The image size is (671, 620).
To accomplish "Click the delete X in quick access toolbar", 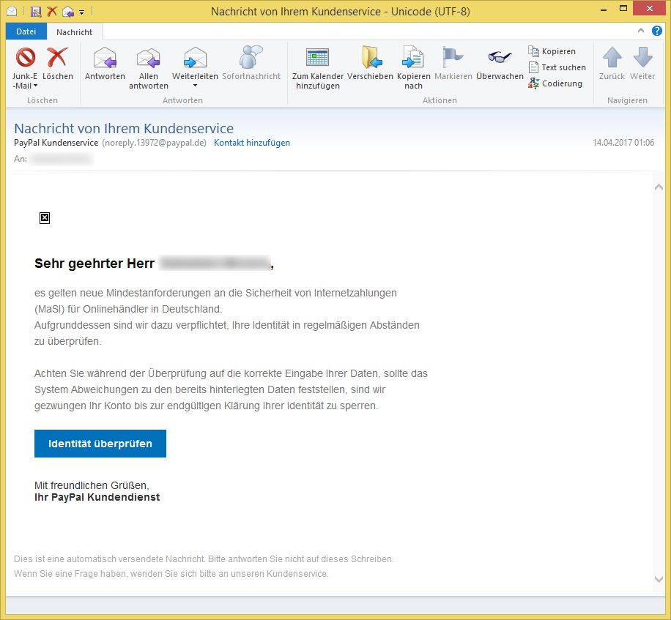I will click(x=52, y=11).
